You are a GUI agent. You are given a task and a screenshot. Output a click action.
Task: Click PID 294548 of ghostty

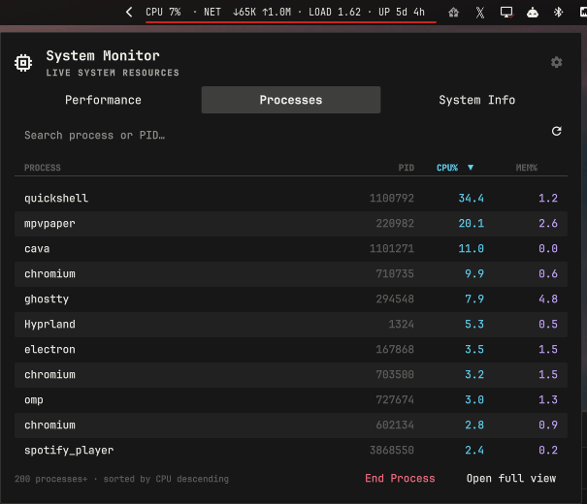tap(395, 299)
